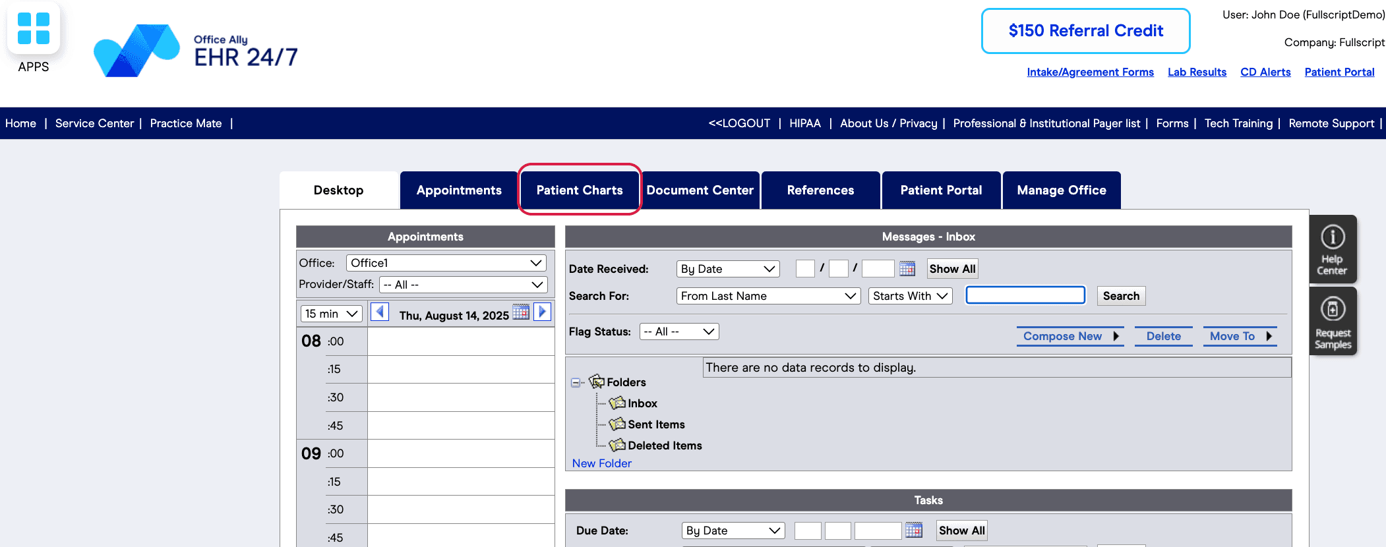
Task: Select the Inbox folder label
Action: click(642, 403)
